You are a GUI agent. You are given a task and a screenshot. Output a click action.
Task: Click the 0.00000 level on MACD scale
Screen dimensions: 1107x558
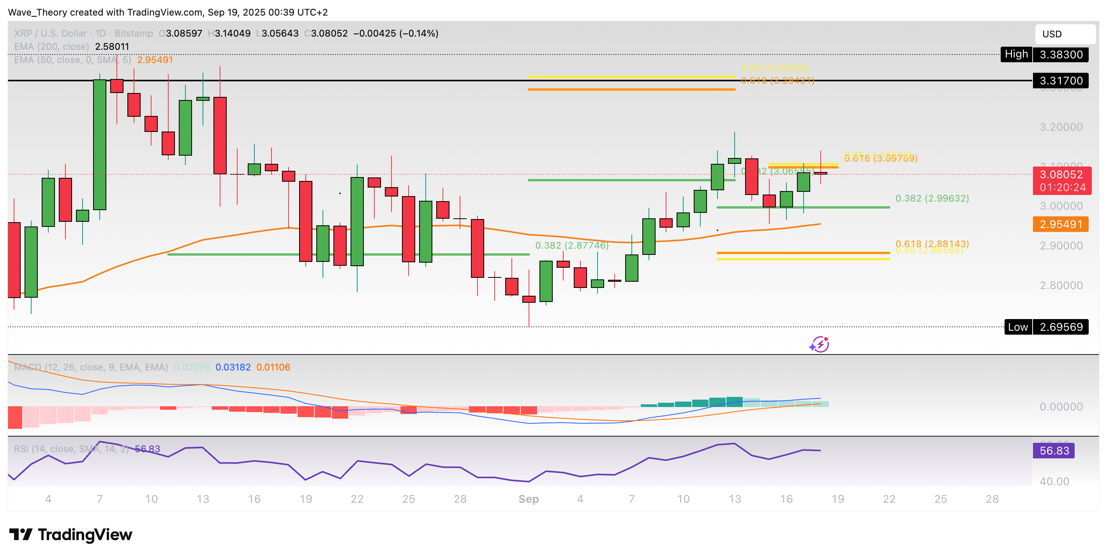click(x=1061, y=407)
